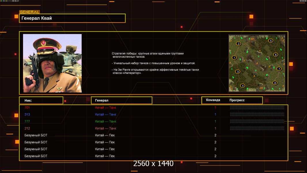
Task: Click the general's portrait image
Action: 52,63
